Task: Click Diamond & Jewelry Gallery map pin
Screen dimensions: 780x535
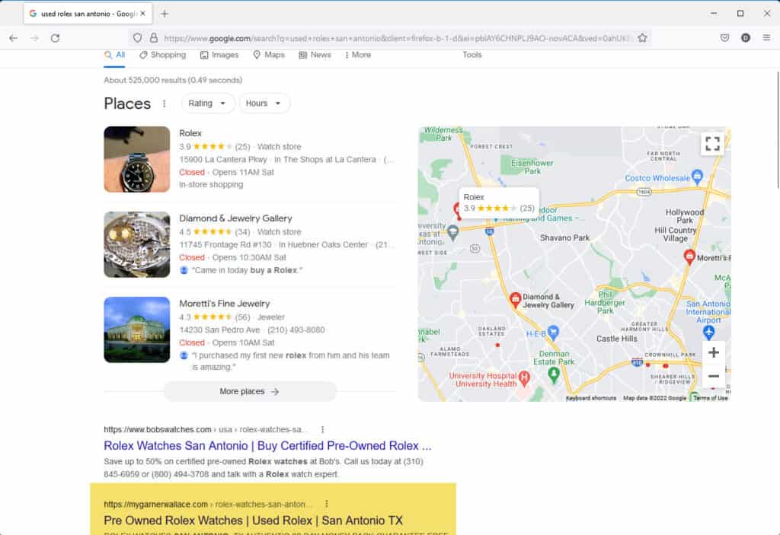Action: pos(516,299)
